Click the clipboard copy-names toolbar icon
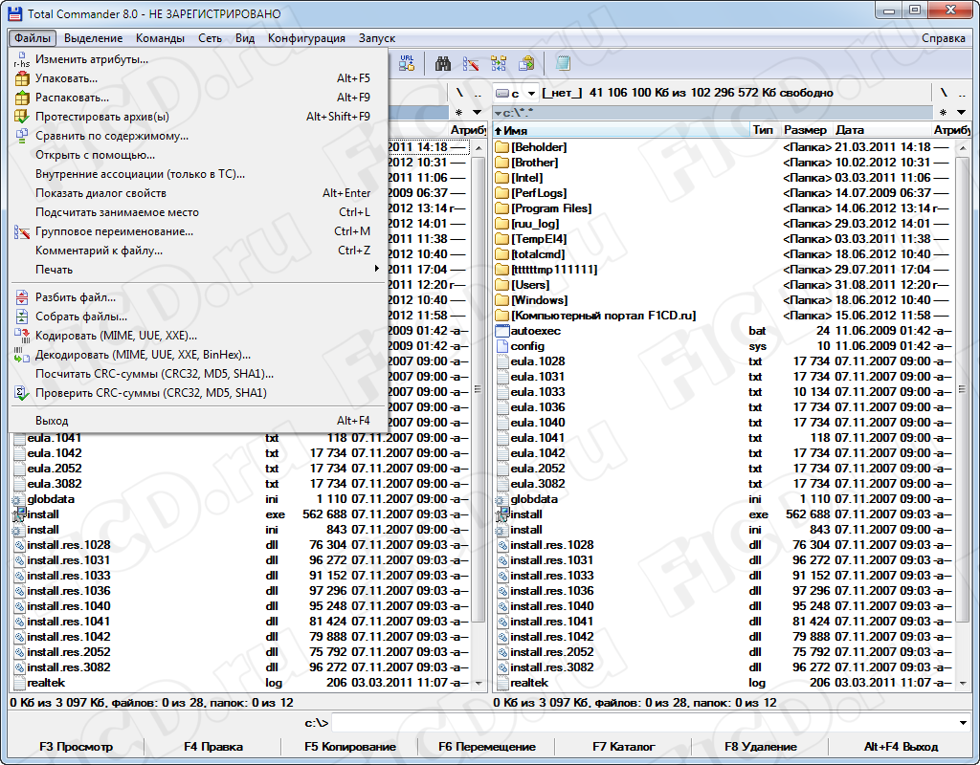Viewport: 980px width, 765px height. click(526, 63)
